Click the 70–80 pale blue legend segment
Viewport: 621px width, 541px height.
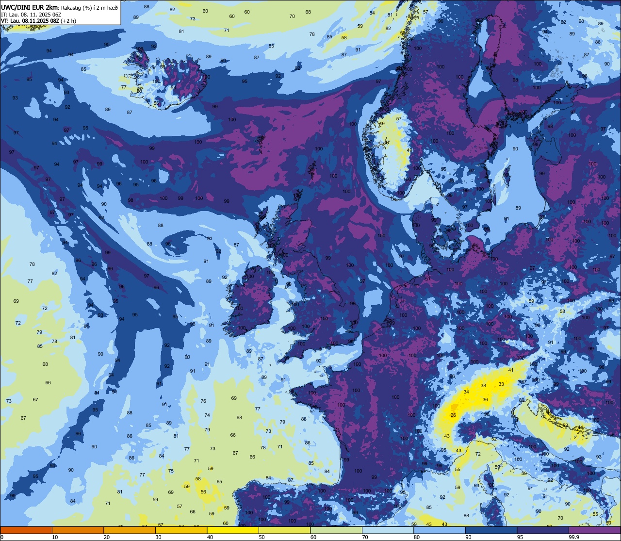coord(388,530)
